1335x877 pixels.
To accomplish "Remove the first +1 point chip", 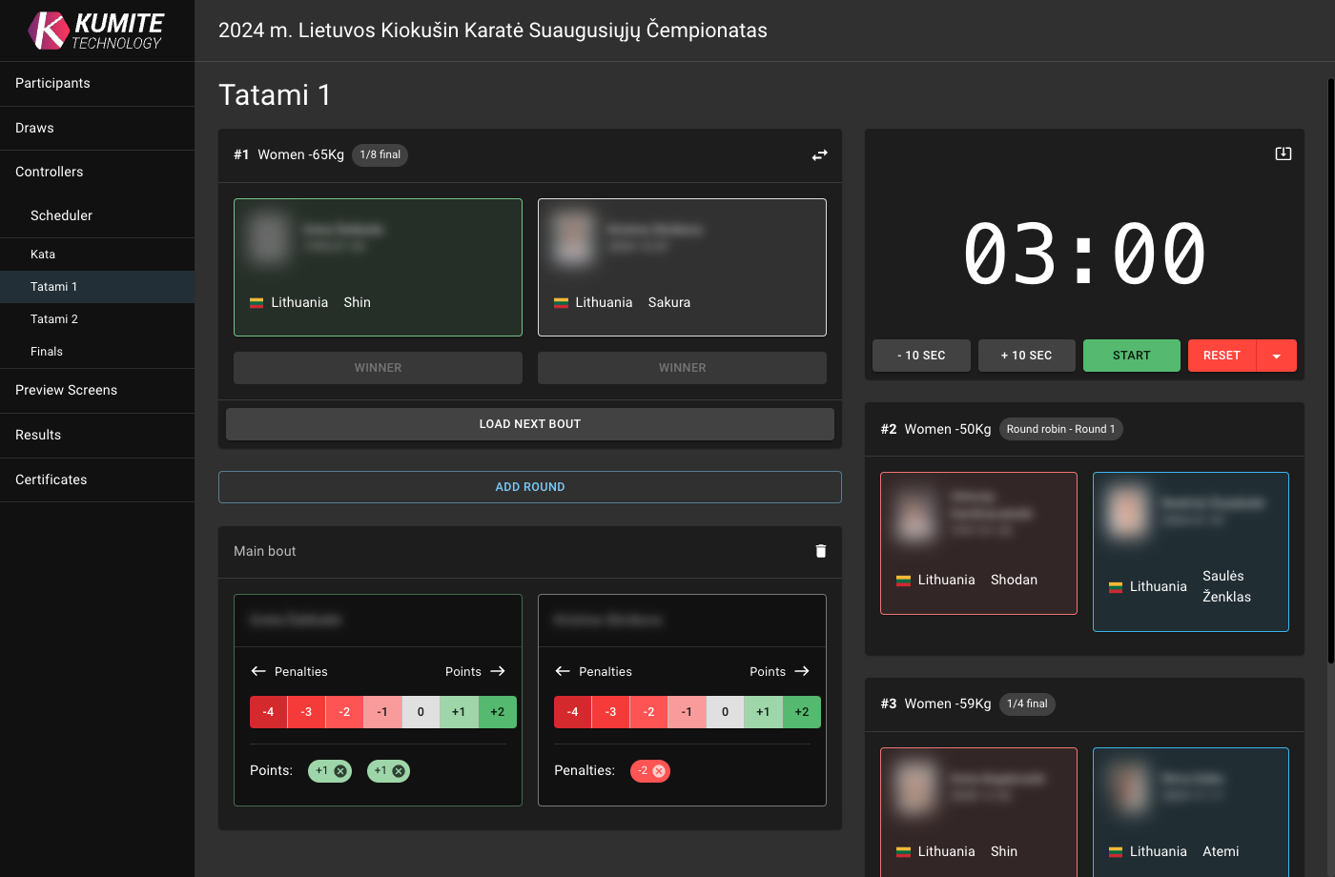I will 340,771.
